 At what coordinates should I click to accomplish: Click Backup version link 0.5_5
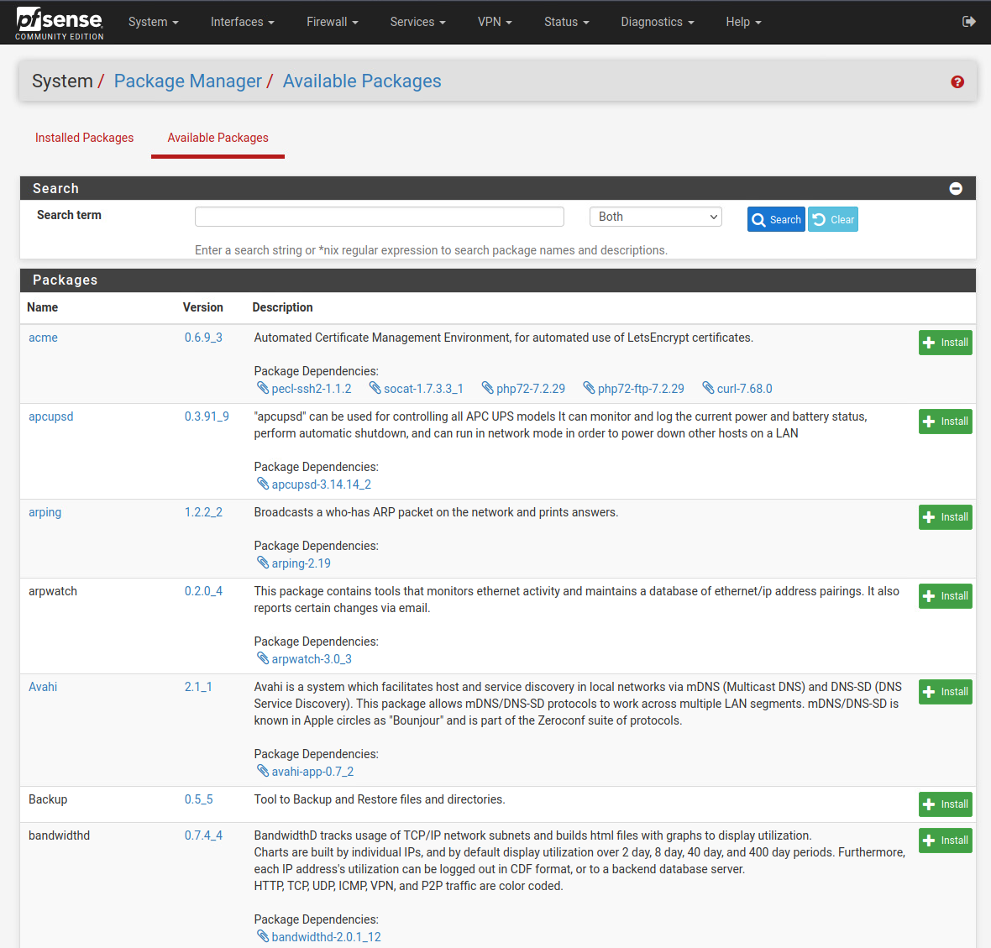click(x=198, y=799)
